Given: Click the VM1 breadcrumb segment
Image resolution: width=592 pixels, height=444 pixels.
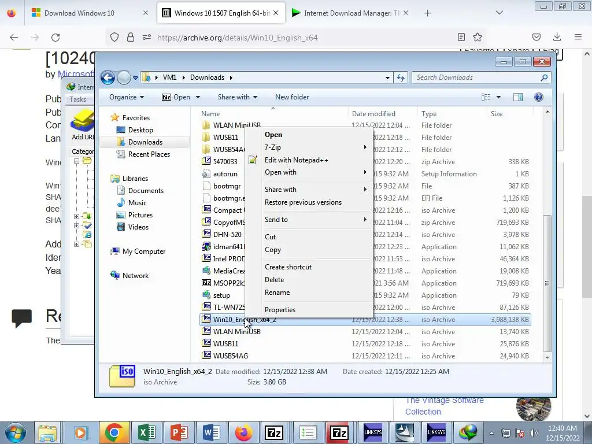Looking at the screenshot, I should (x=169, y=77).
